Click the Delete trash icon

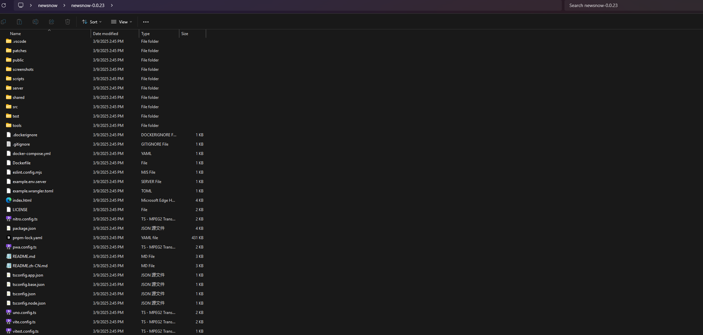(x=67, y=21)
